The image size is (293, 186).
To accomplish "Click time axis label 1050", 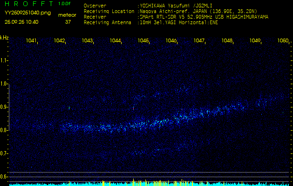I will (x=283, y=40).
